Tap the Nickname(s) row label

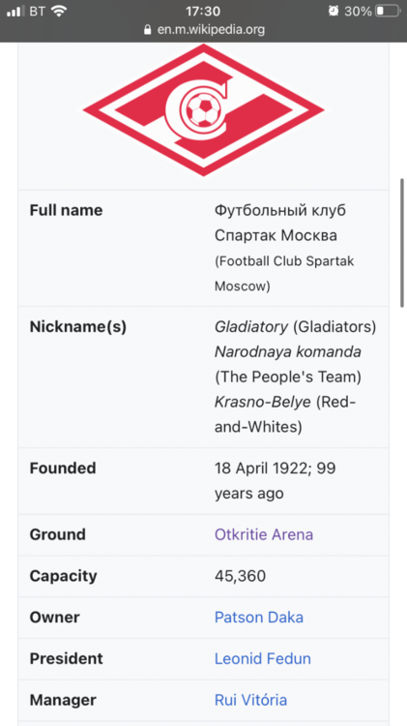coord(78,327)
